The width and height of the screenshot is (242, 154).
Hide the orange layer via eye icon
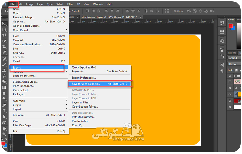coord(230,94)
